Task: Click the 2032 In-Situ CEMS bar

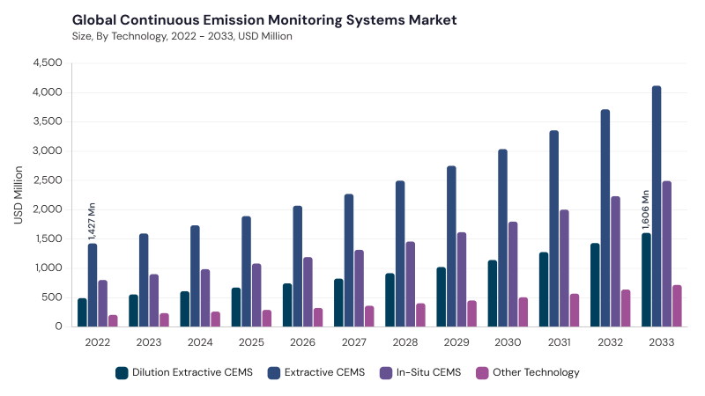Action: click(615, 261)
